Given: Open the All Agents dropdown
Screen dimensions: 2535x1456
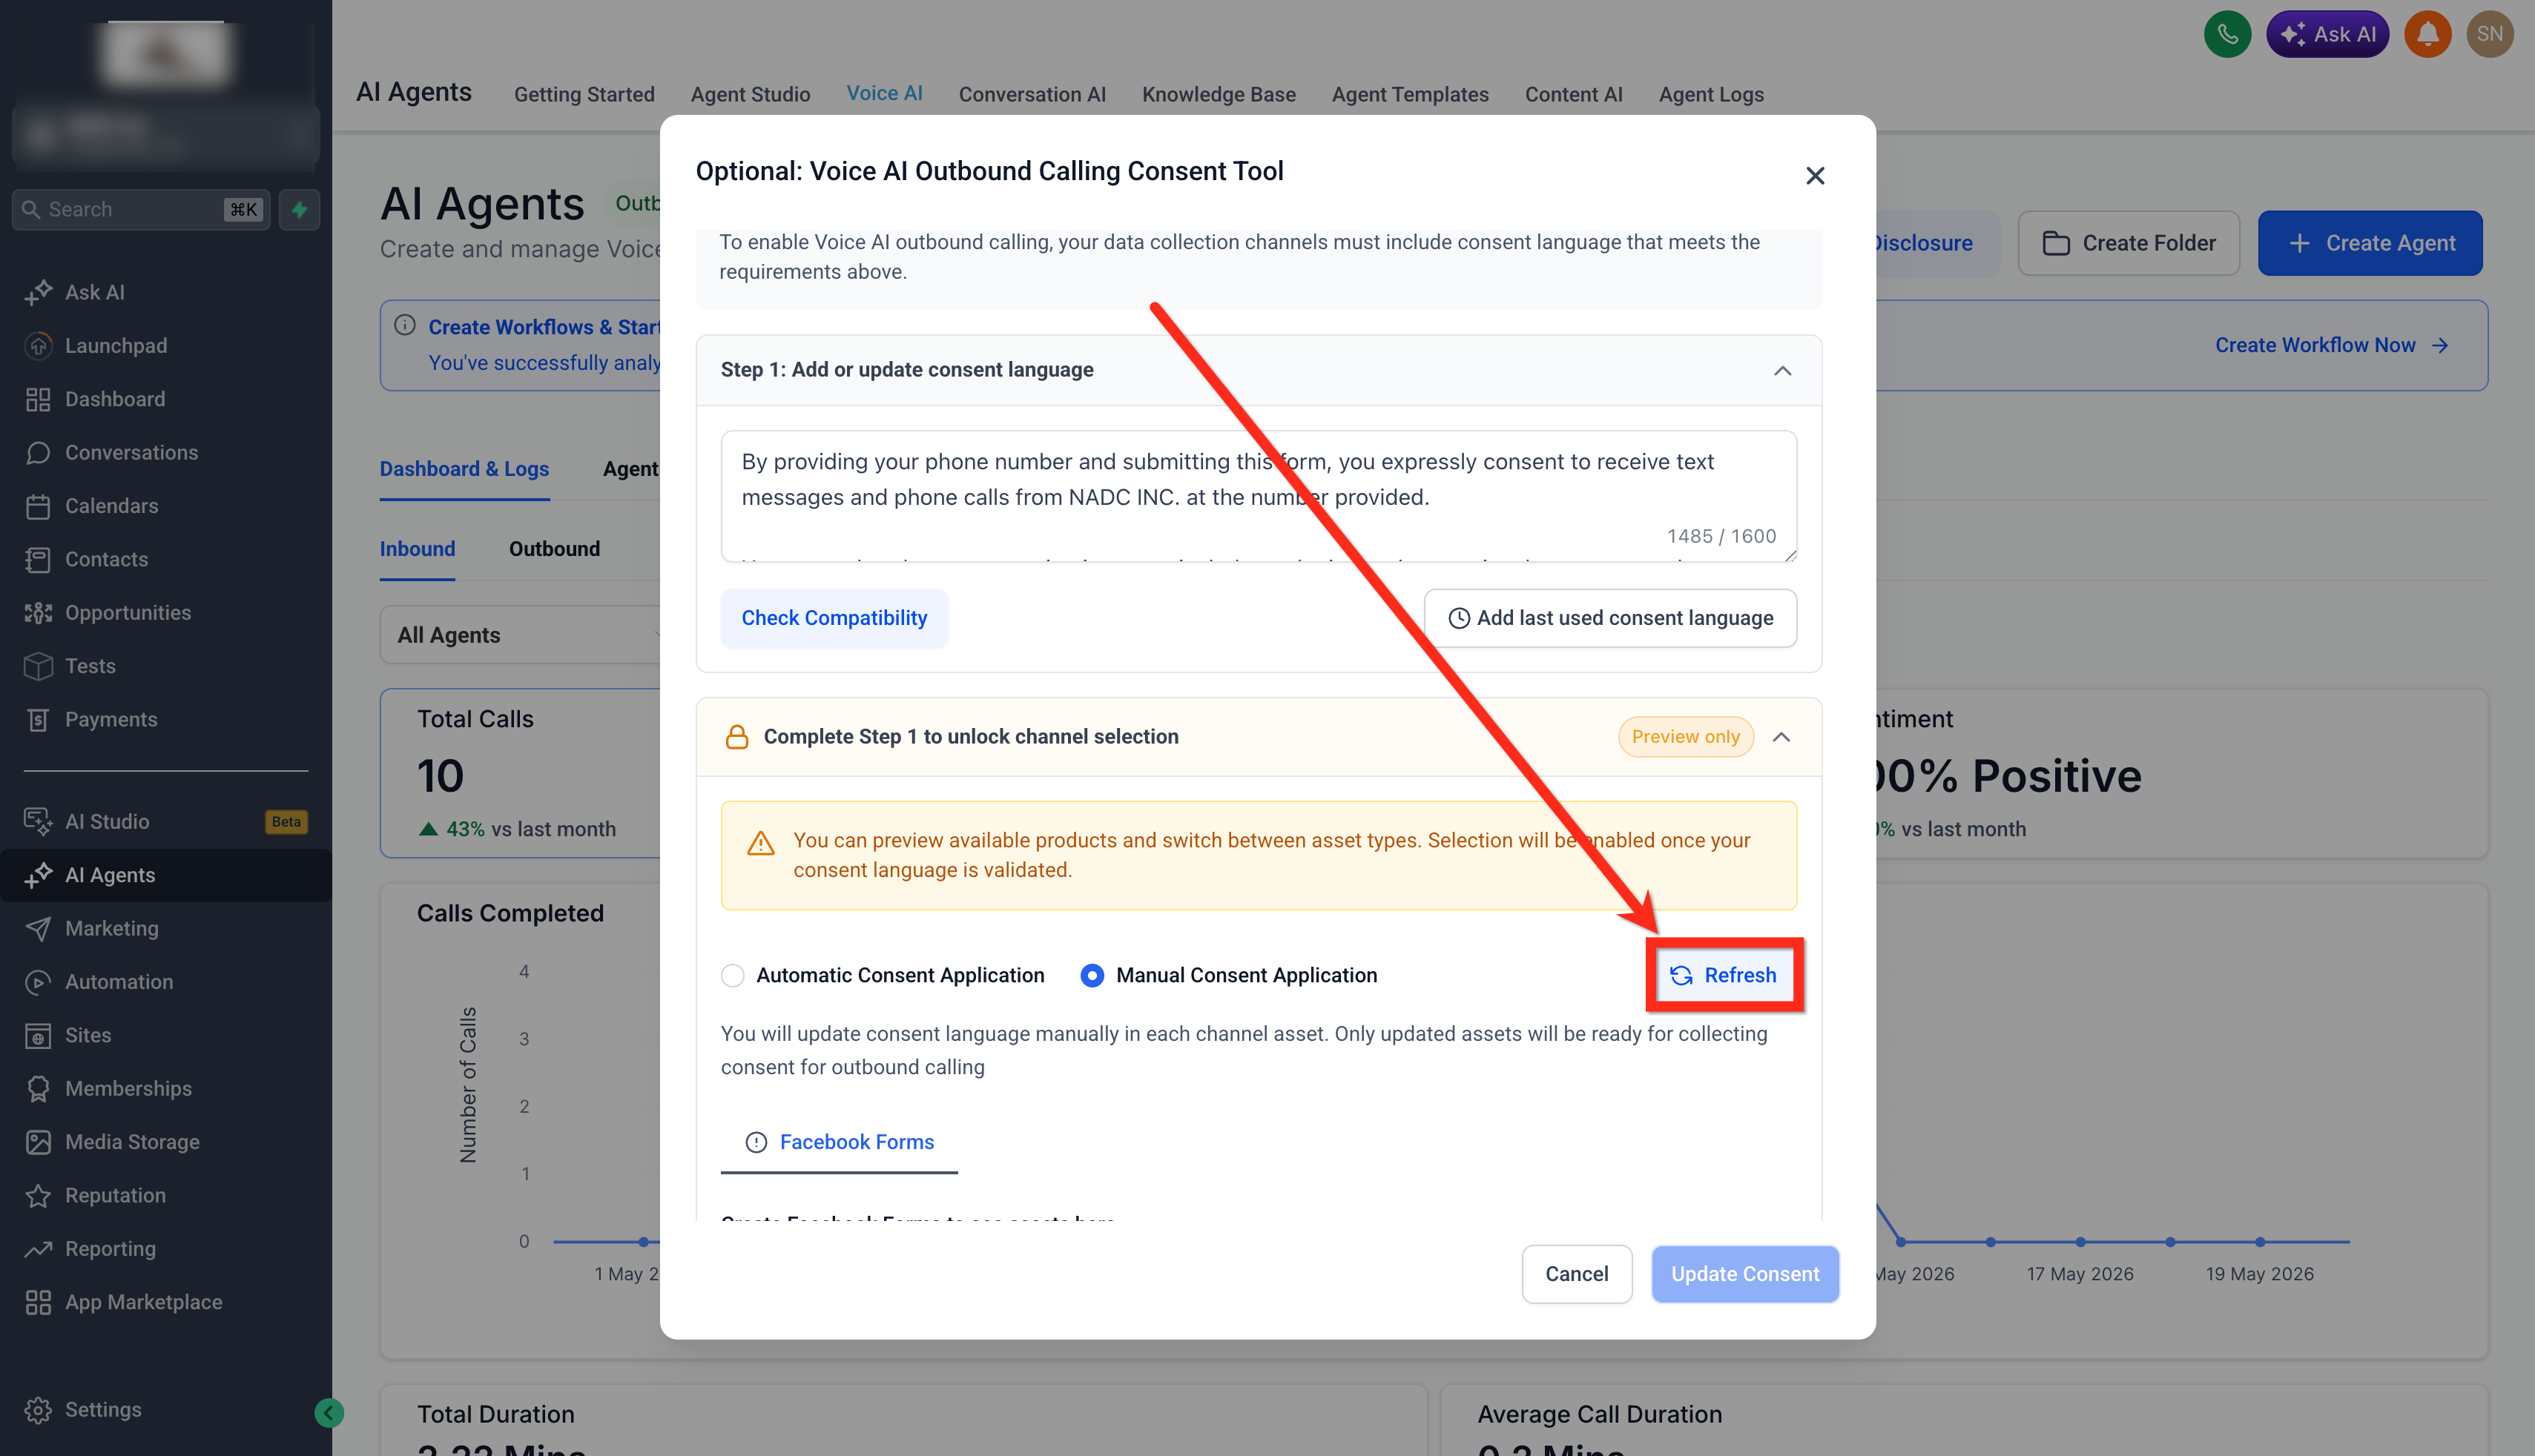Looking at the screenshot, I should point(520,635).
